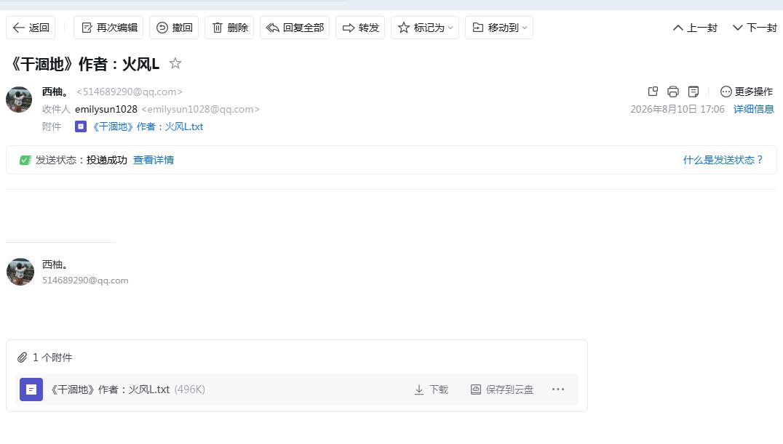Open email in new window icon
The width and height of the screenshot is (783, 444).
tap(653, 92)
